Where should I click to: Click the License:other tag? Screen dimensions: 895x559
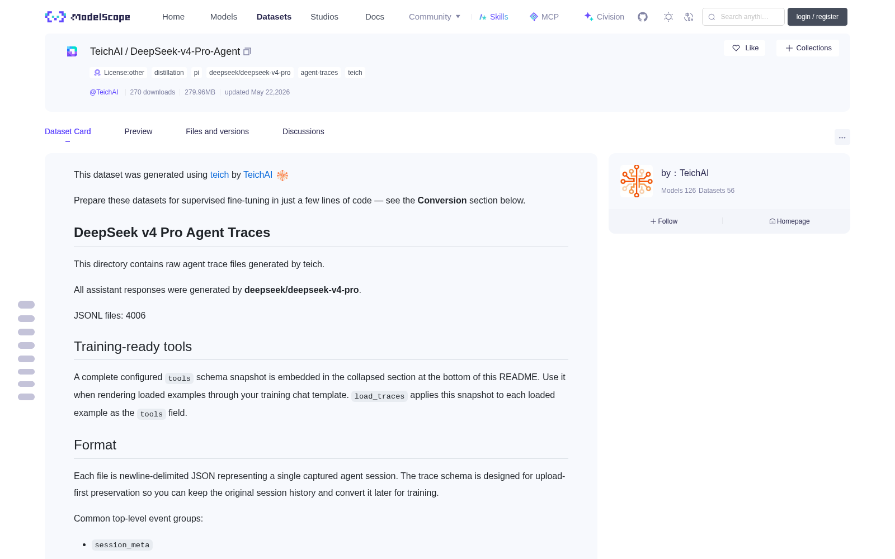tap(119, 73)
